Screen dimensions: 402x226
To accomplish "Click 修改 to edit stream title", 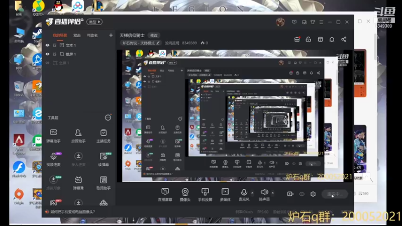I will tap(154, 35).
